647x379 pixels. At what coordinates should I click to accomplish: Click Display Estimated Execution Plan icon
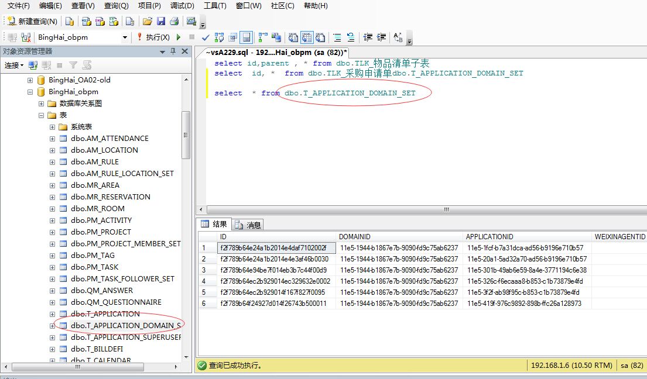tap(219, 37)
